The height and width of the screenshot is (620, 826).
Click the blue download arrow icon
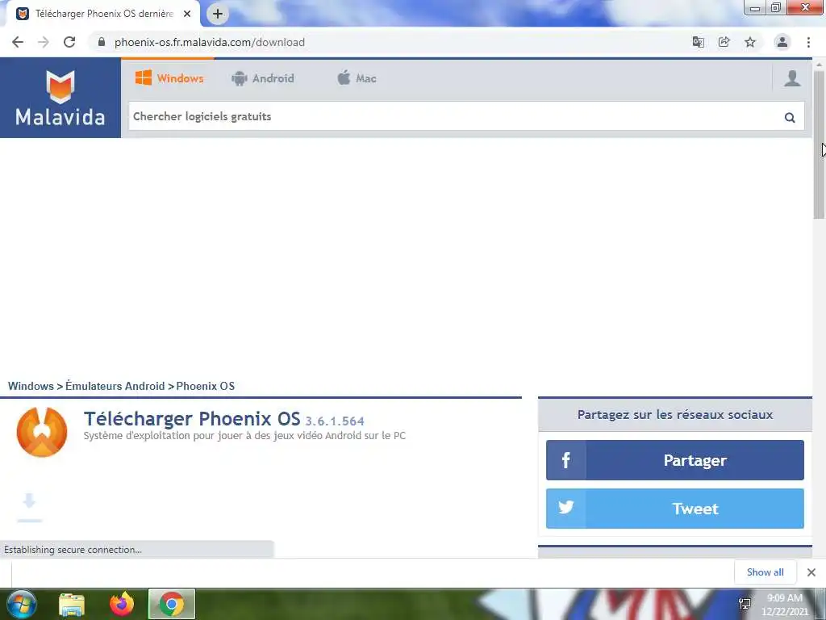[x=30, y=507]
